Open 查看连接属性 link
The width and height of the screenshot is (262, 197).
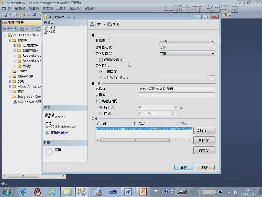tap(60, 133)
